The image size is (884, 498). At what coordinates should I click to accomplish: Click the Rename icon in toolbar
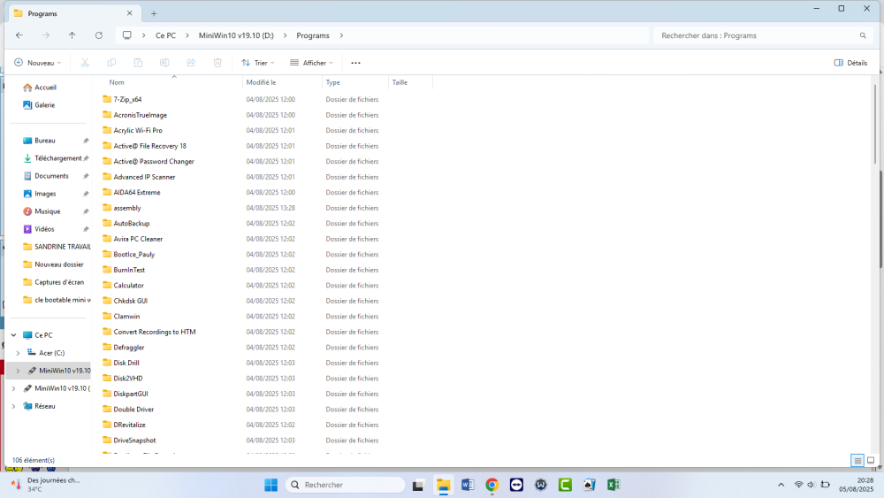[164, 63]
